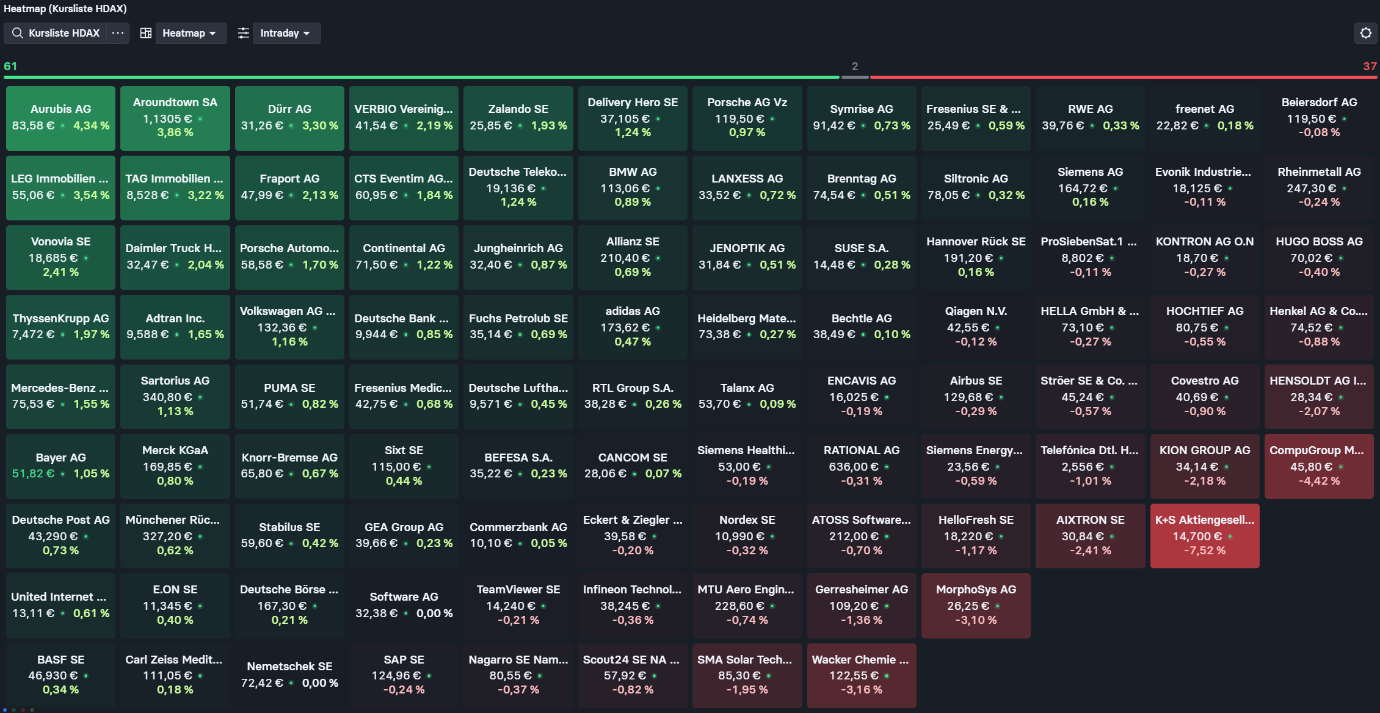Screen dimensions: 1380x713
Task: Open the filter sliders icon
Action: coord(243,33)
